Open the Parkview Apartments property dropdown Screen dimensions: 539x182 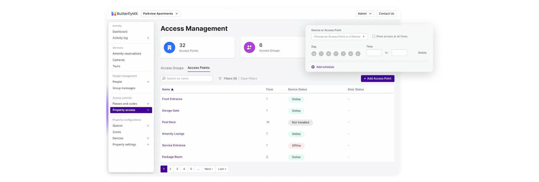click(x=161, y=13)
